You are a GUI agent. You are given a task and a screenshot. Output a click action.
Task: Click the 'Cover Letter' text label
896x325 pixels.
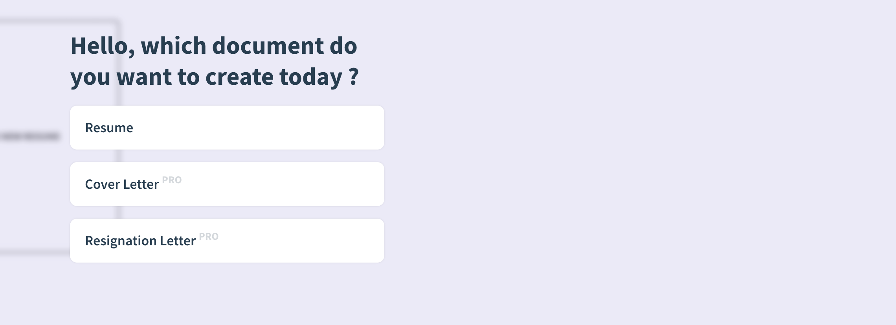(122, 184)
